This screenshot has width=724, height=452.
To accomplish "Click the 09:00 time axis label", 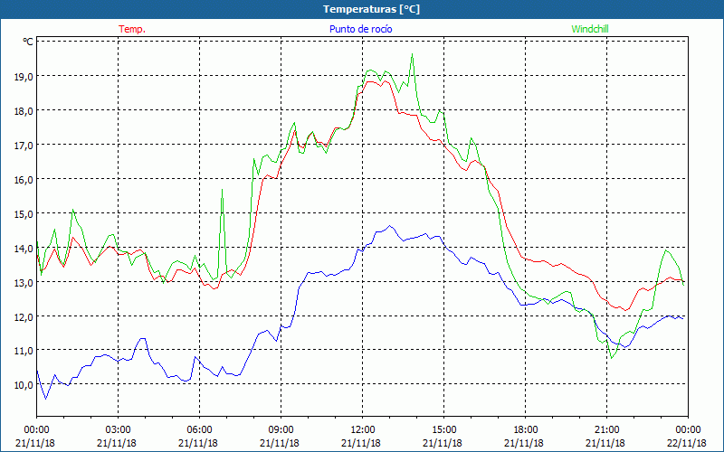I will (x=281, y=429).
